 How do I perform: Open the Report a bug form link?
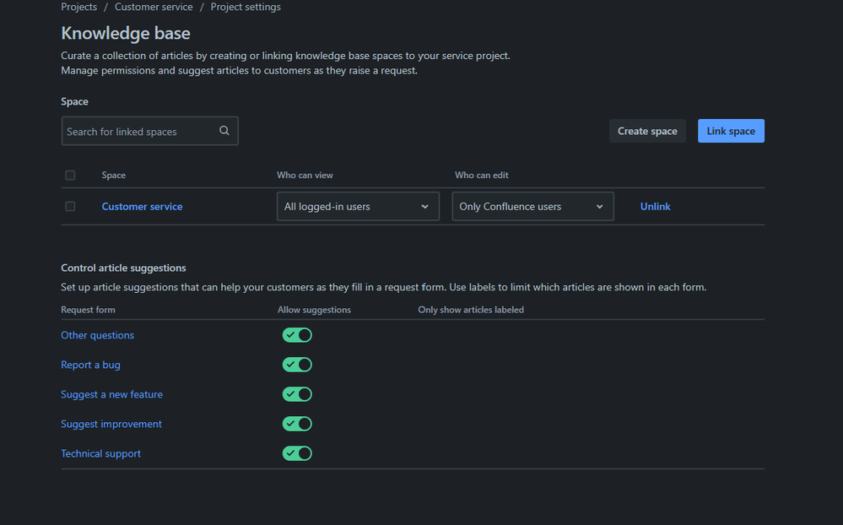(90, 365)
